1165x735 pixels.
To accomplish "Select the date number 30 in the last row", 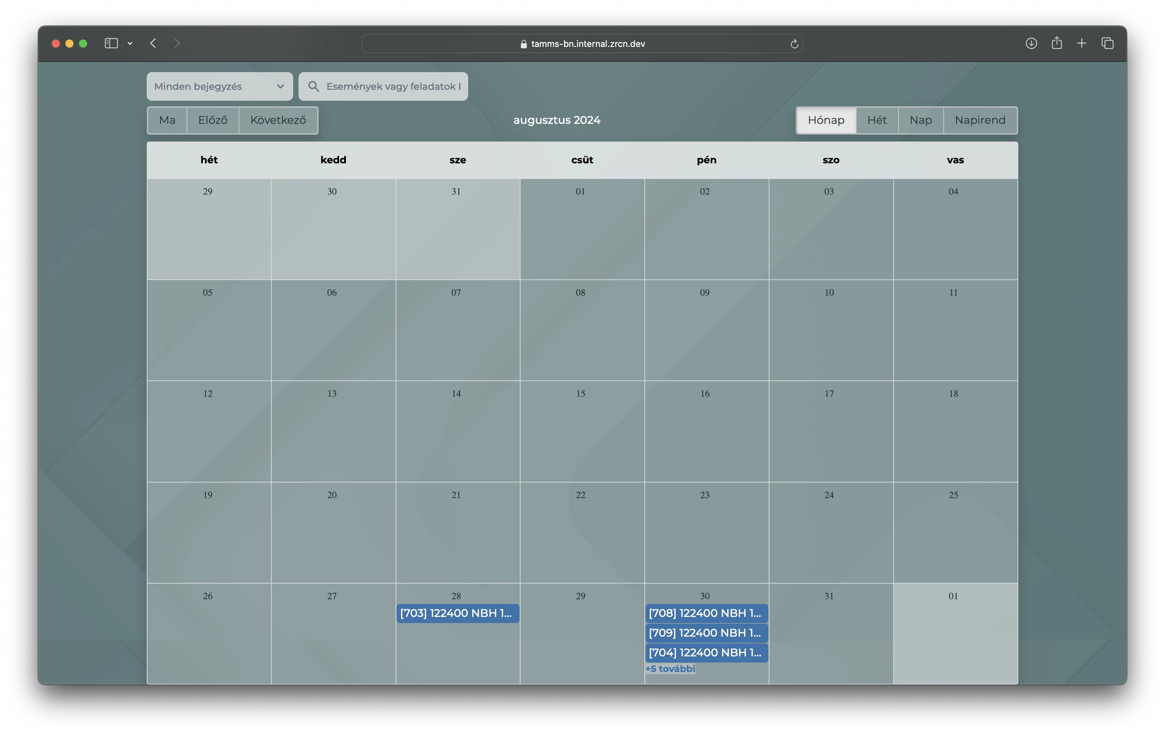I will click(x=705, y=596).
